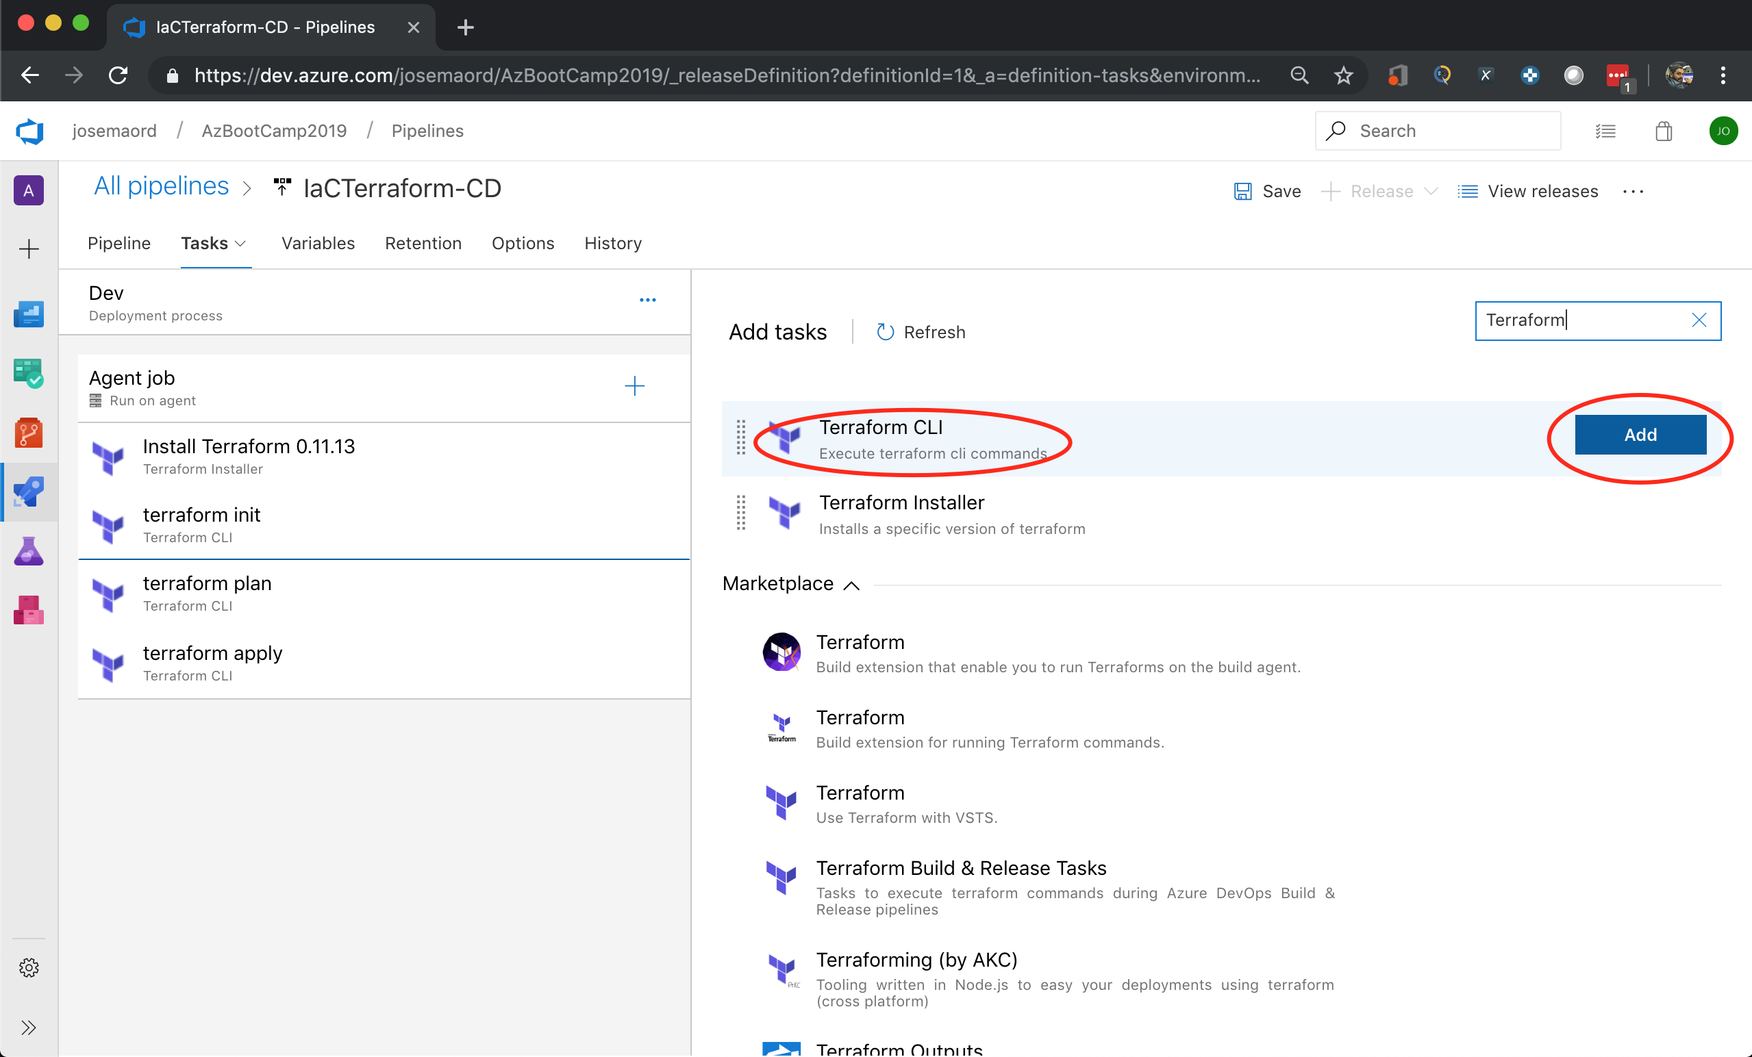Click the Refresh tasks icon
Viewport: 1752px width, 1057px height.
[x=884, y=332]
